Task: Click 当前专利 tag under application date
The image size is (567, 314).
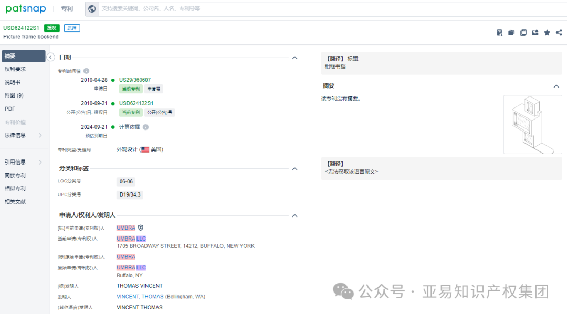Action: coord(131,89)
